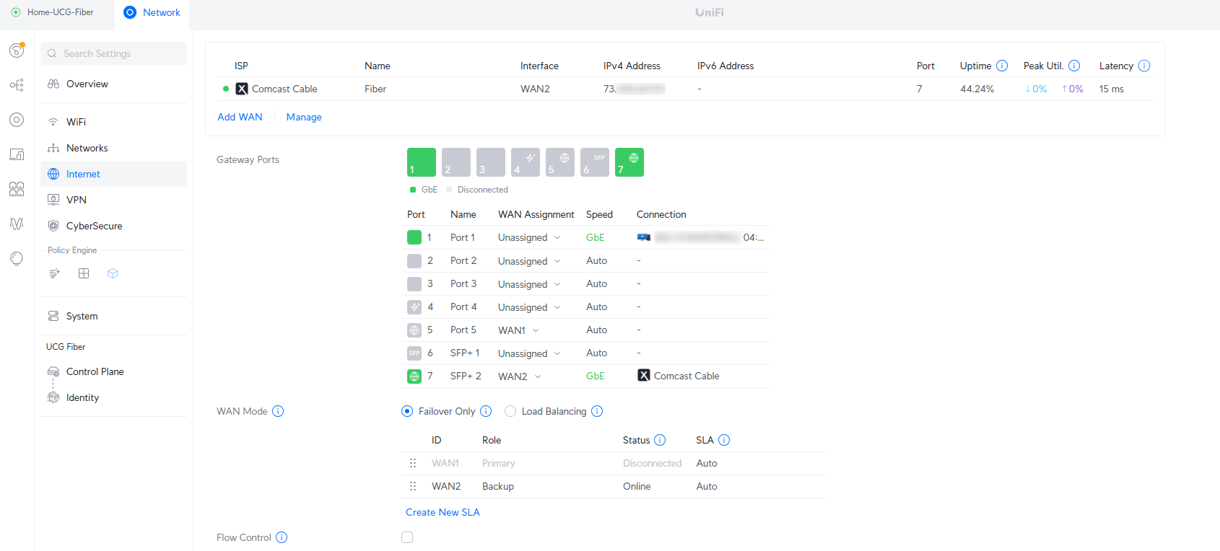Click the SLA column info icon
The image size is (1220, 551).
click(x=724, y=440)
